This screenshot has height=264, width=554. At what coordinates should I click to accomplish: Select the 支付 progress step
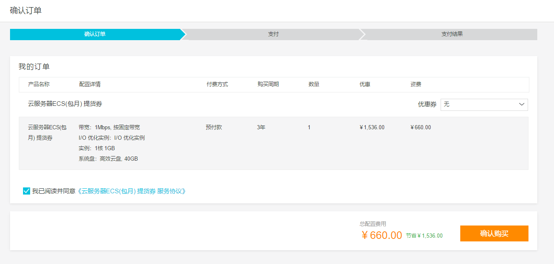[x=273, y=34]
